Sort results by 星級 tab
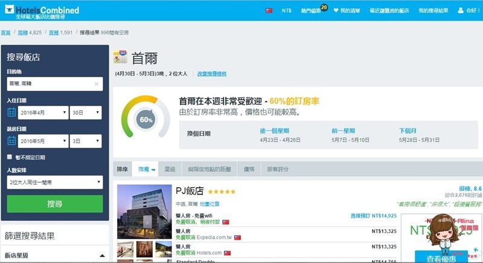The width and height of the screenshot is (483, 263). pos(170,169)
